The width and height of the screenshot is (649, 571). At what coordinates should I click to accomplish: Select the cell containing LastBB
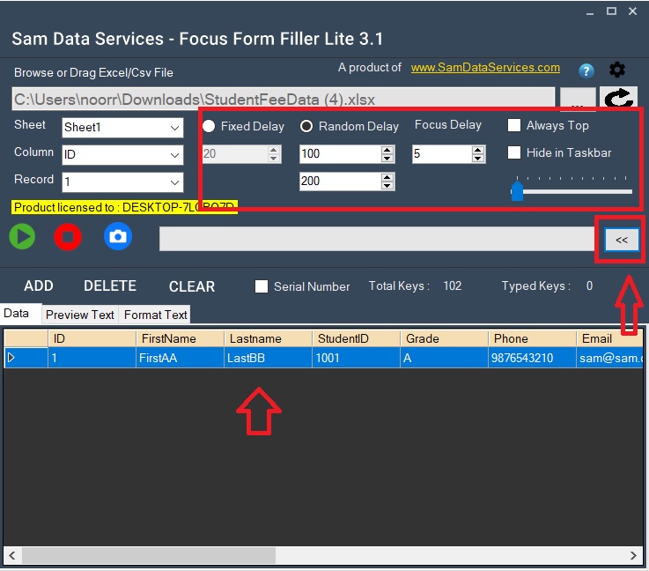click(x=269, y=358)
